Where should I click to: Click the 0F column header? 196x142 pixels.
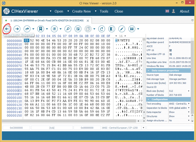pos(109,36)
